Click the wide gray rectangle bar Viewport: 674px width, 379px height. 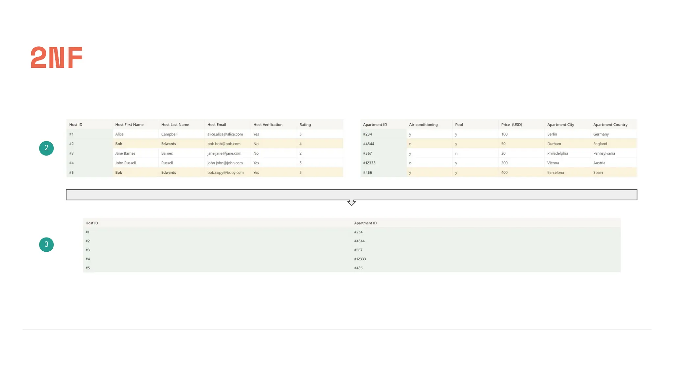point(351,195)
